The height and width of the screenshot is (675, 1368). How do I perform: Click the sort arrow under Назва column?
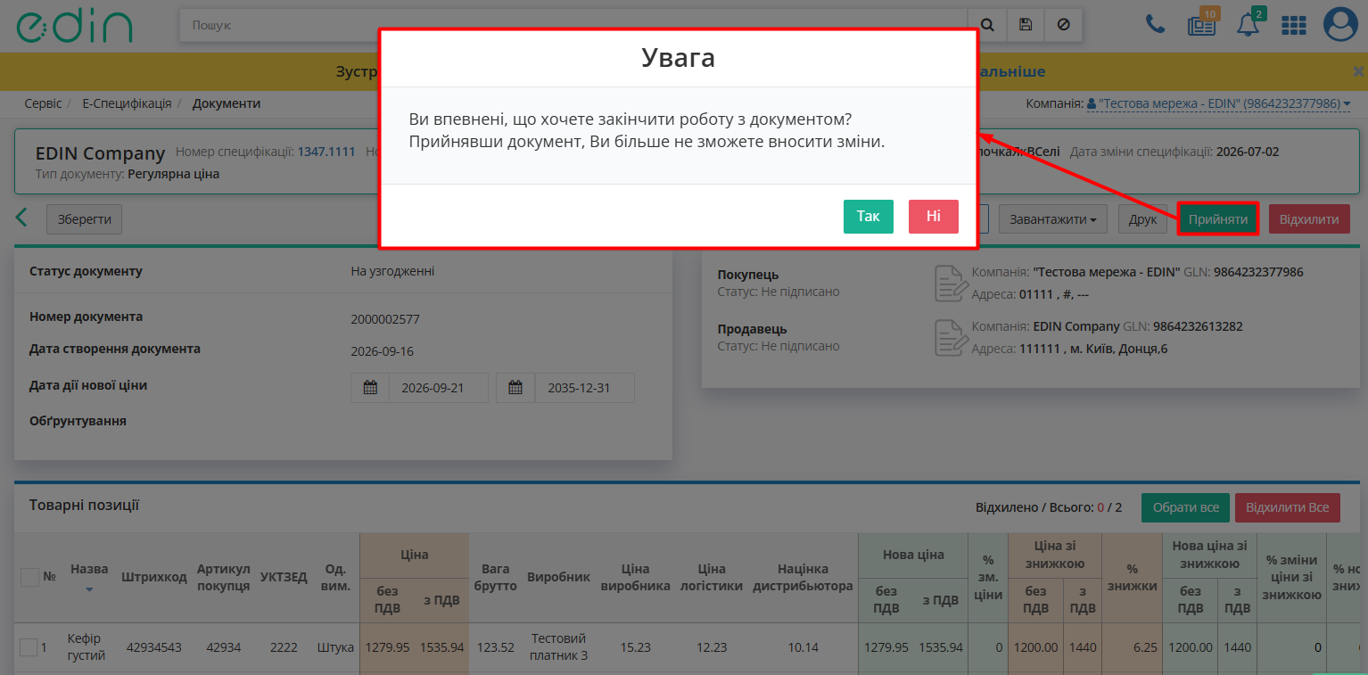coord(89,589)
